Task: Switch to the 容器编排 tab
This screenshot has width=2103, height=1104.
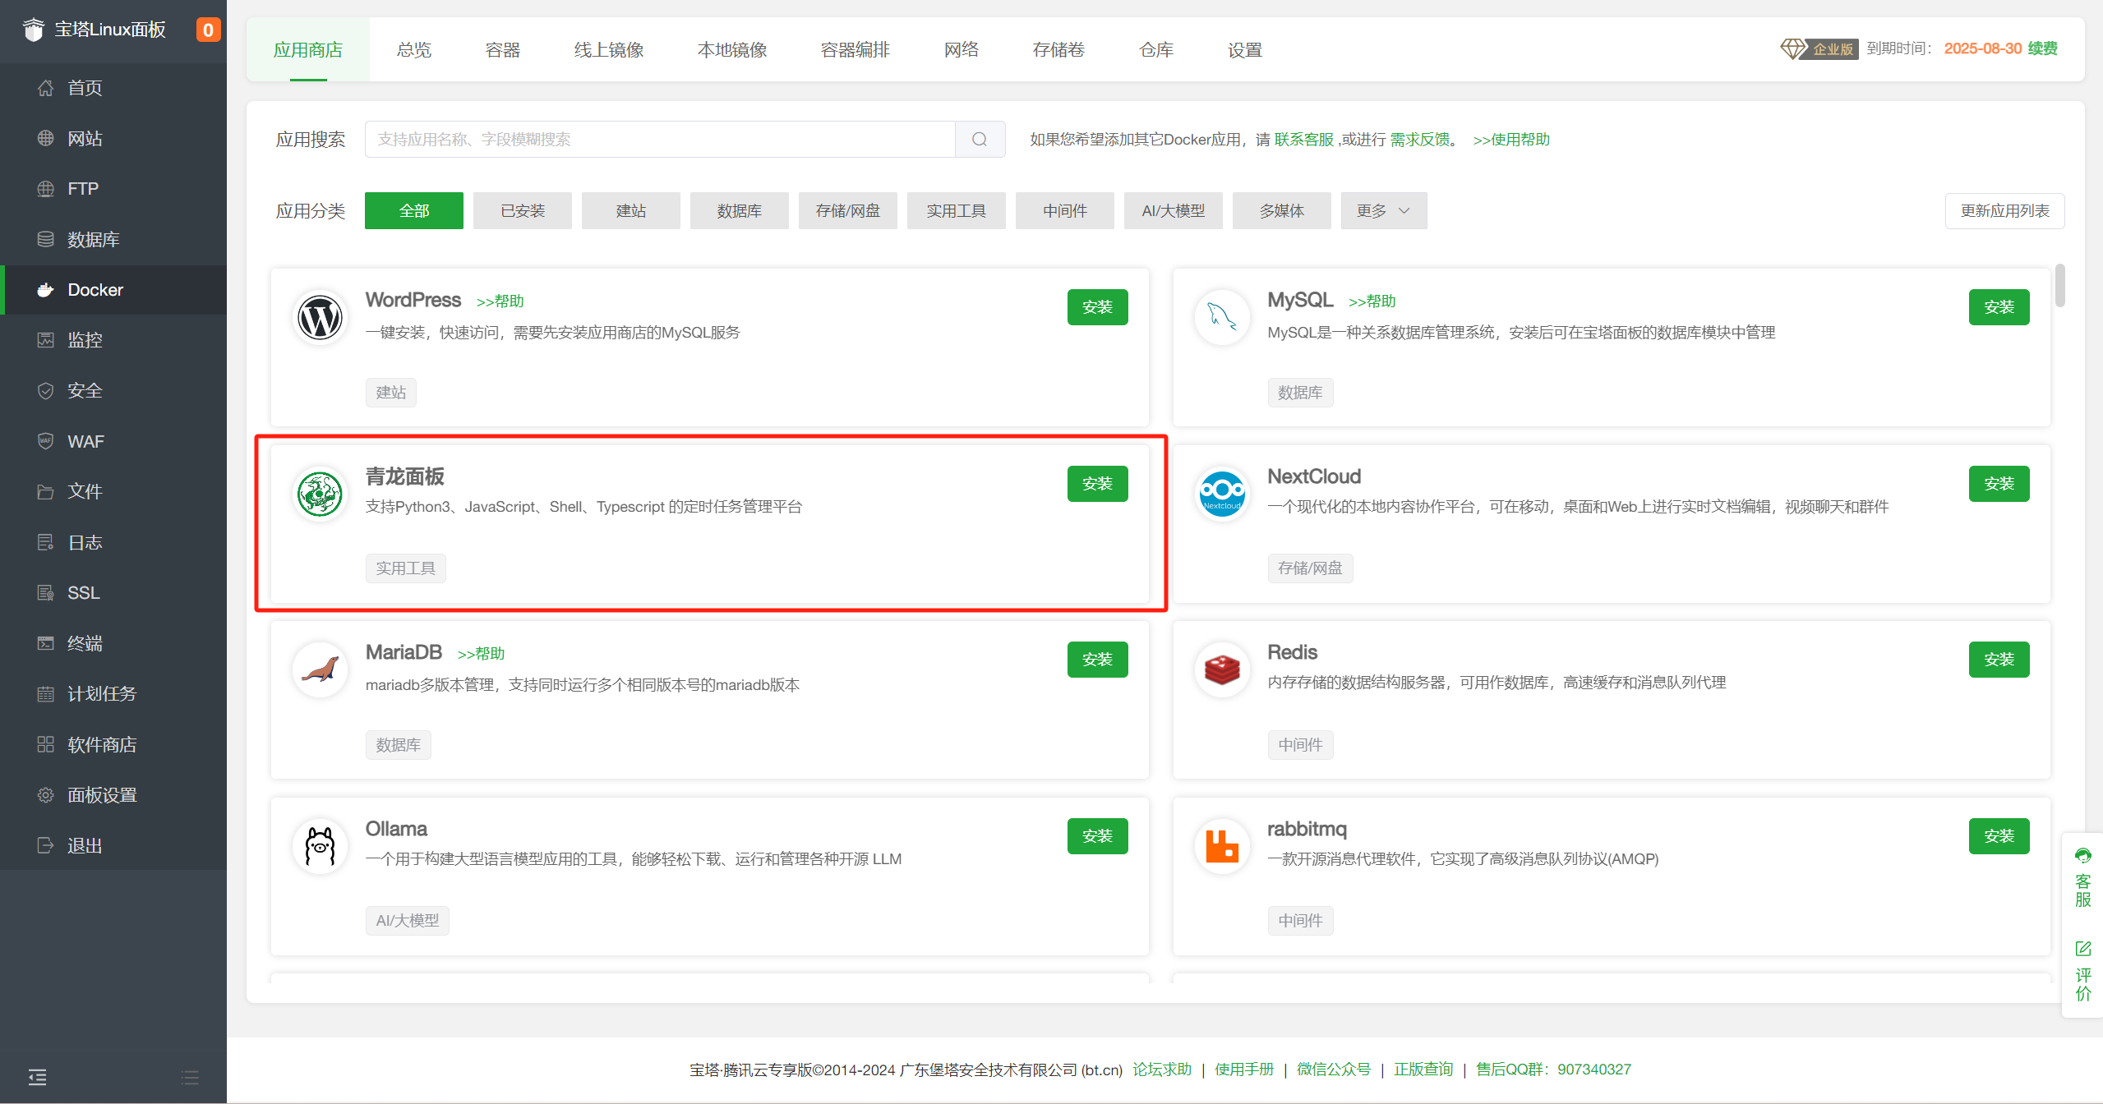Action: tap(855, 50)
